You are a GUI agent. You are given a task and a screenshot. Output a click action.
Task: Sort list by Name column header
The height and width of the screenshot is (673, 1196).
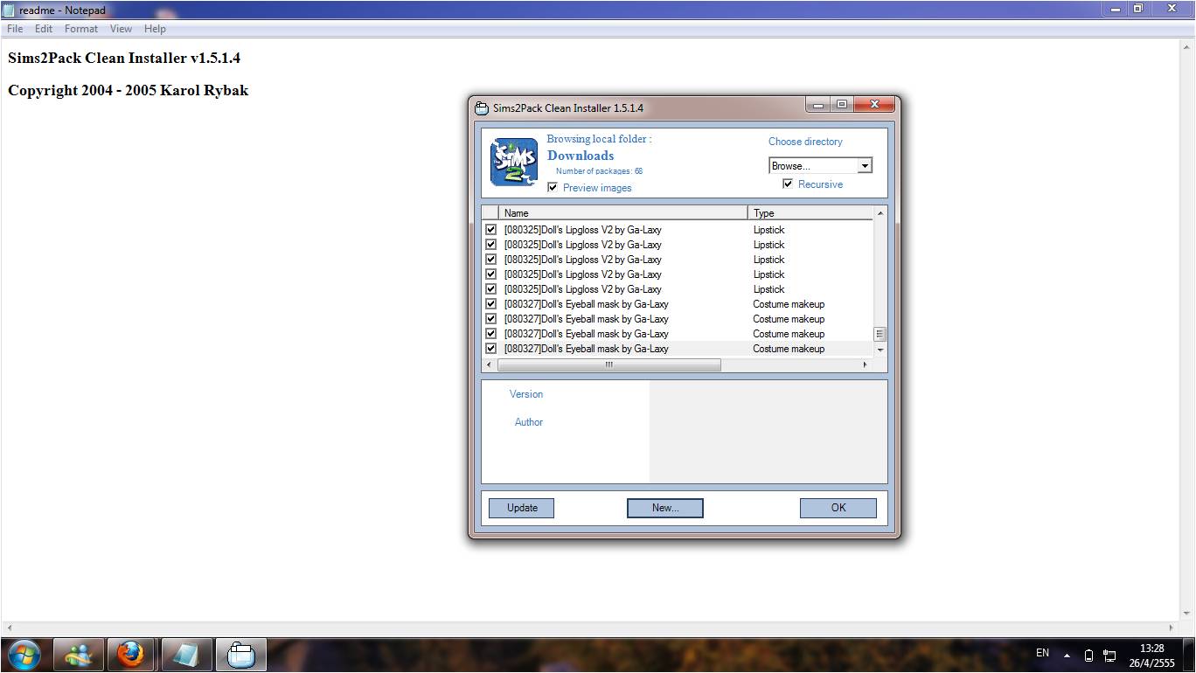coord(622,212)
